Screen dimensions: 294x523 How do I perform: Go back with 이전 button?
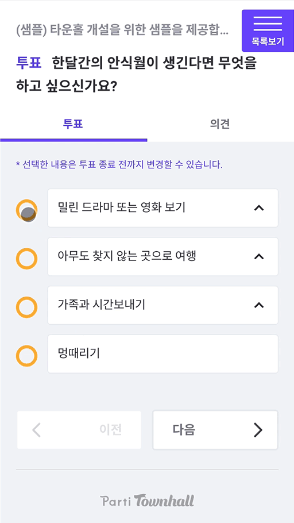(x=79, y=430)
